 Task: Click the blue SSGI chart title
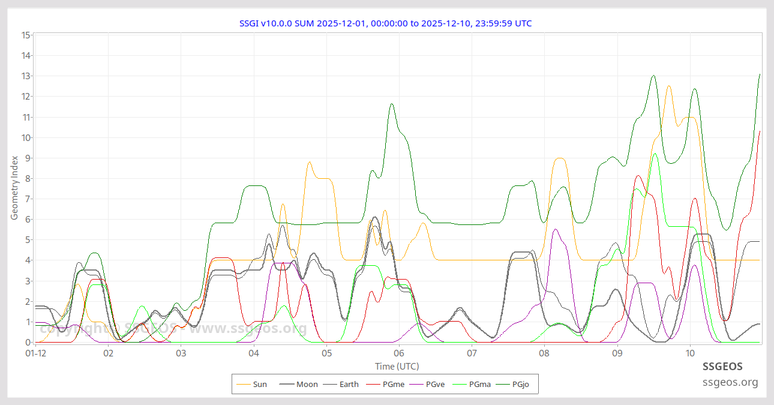pos(385,23)
